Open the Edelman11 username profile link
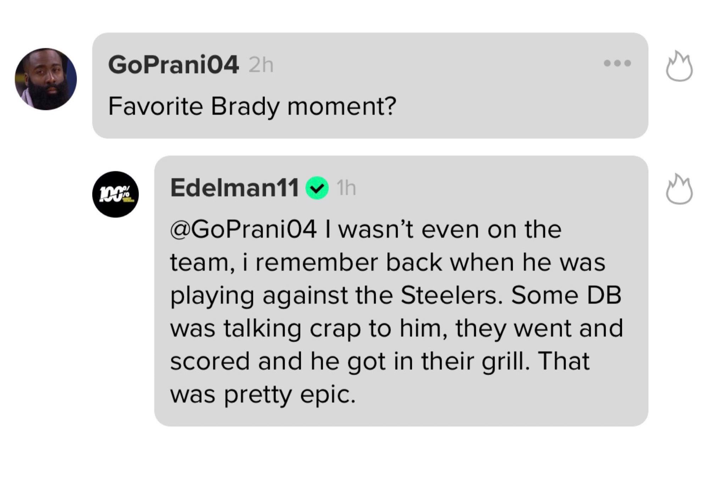Viewport: 726px width, 486px height. click(234, 187)
